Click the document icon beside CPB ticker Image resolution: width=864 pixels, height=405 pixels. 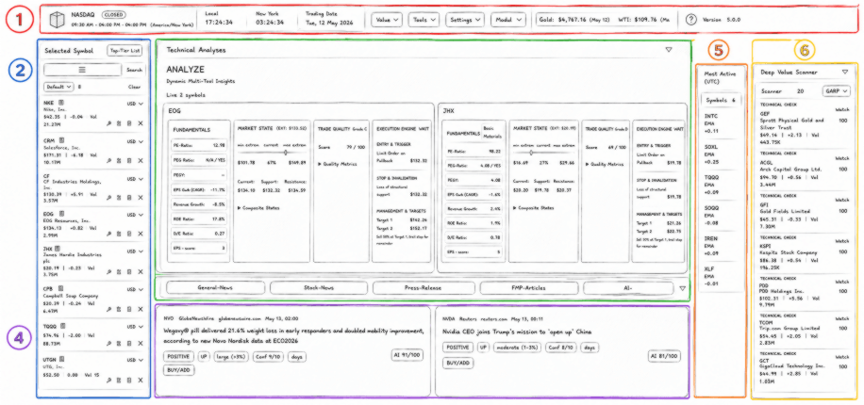point(61,288)
